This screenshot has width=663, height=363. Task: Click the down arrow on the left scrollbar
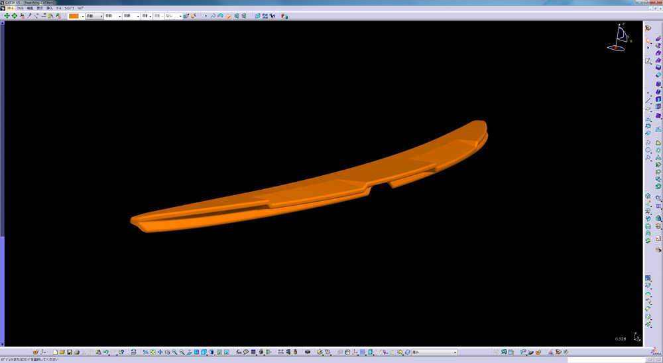(x=2, y=344)
